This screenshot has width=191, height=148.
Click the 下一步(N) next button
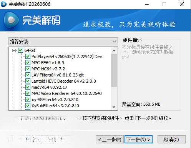pyautogui.click(x=138, y=140)
